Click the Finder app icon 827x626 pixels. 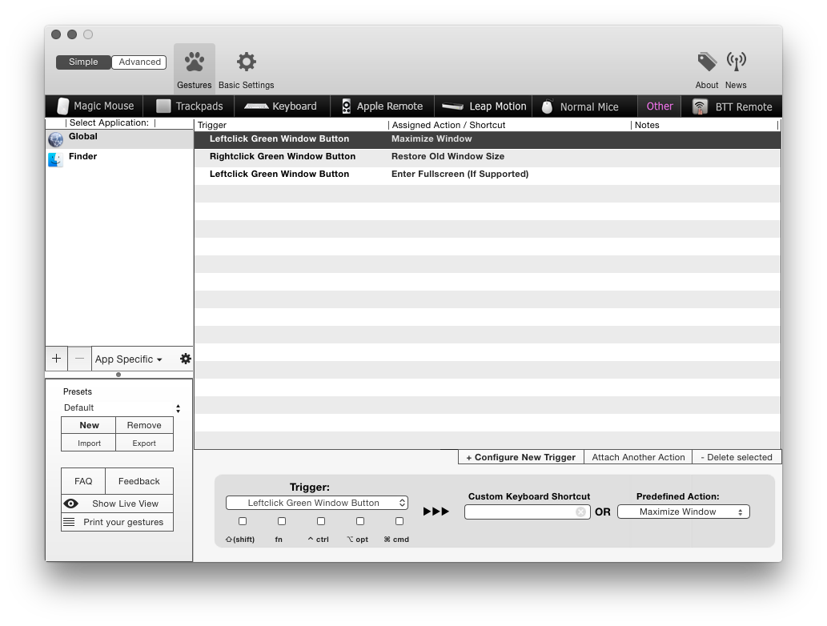click(x=55, y=159)
